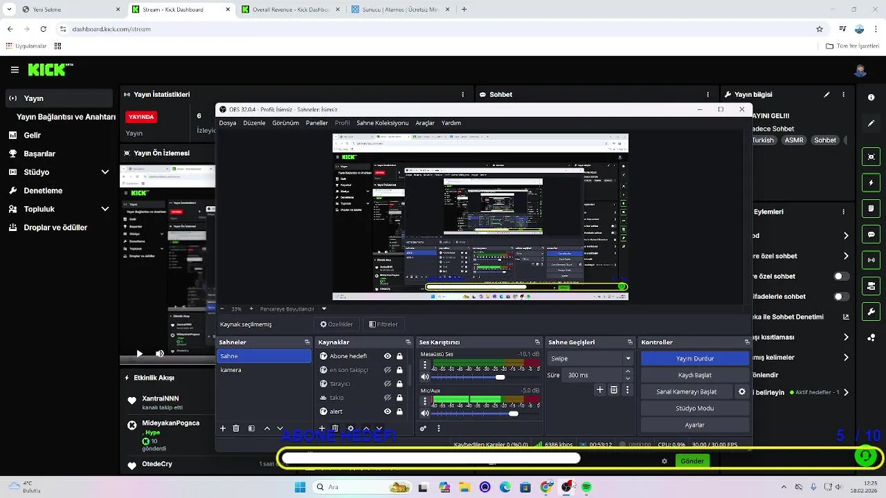Viewport: 886px width, 498px height.
Task: Toggle the özel sohbet switch
Action: tap(841, 276)
